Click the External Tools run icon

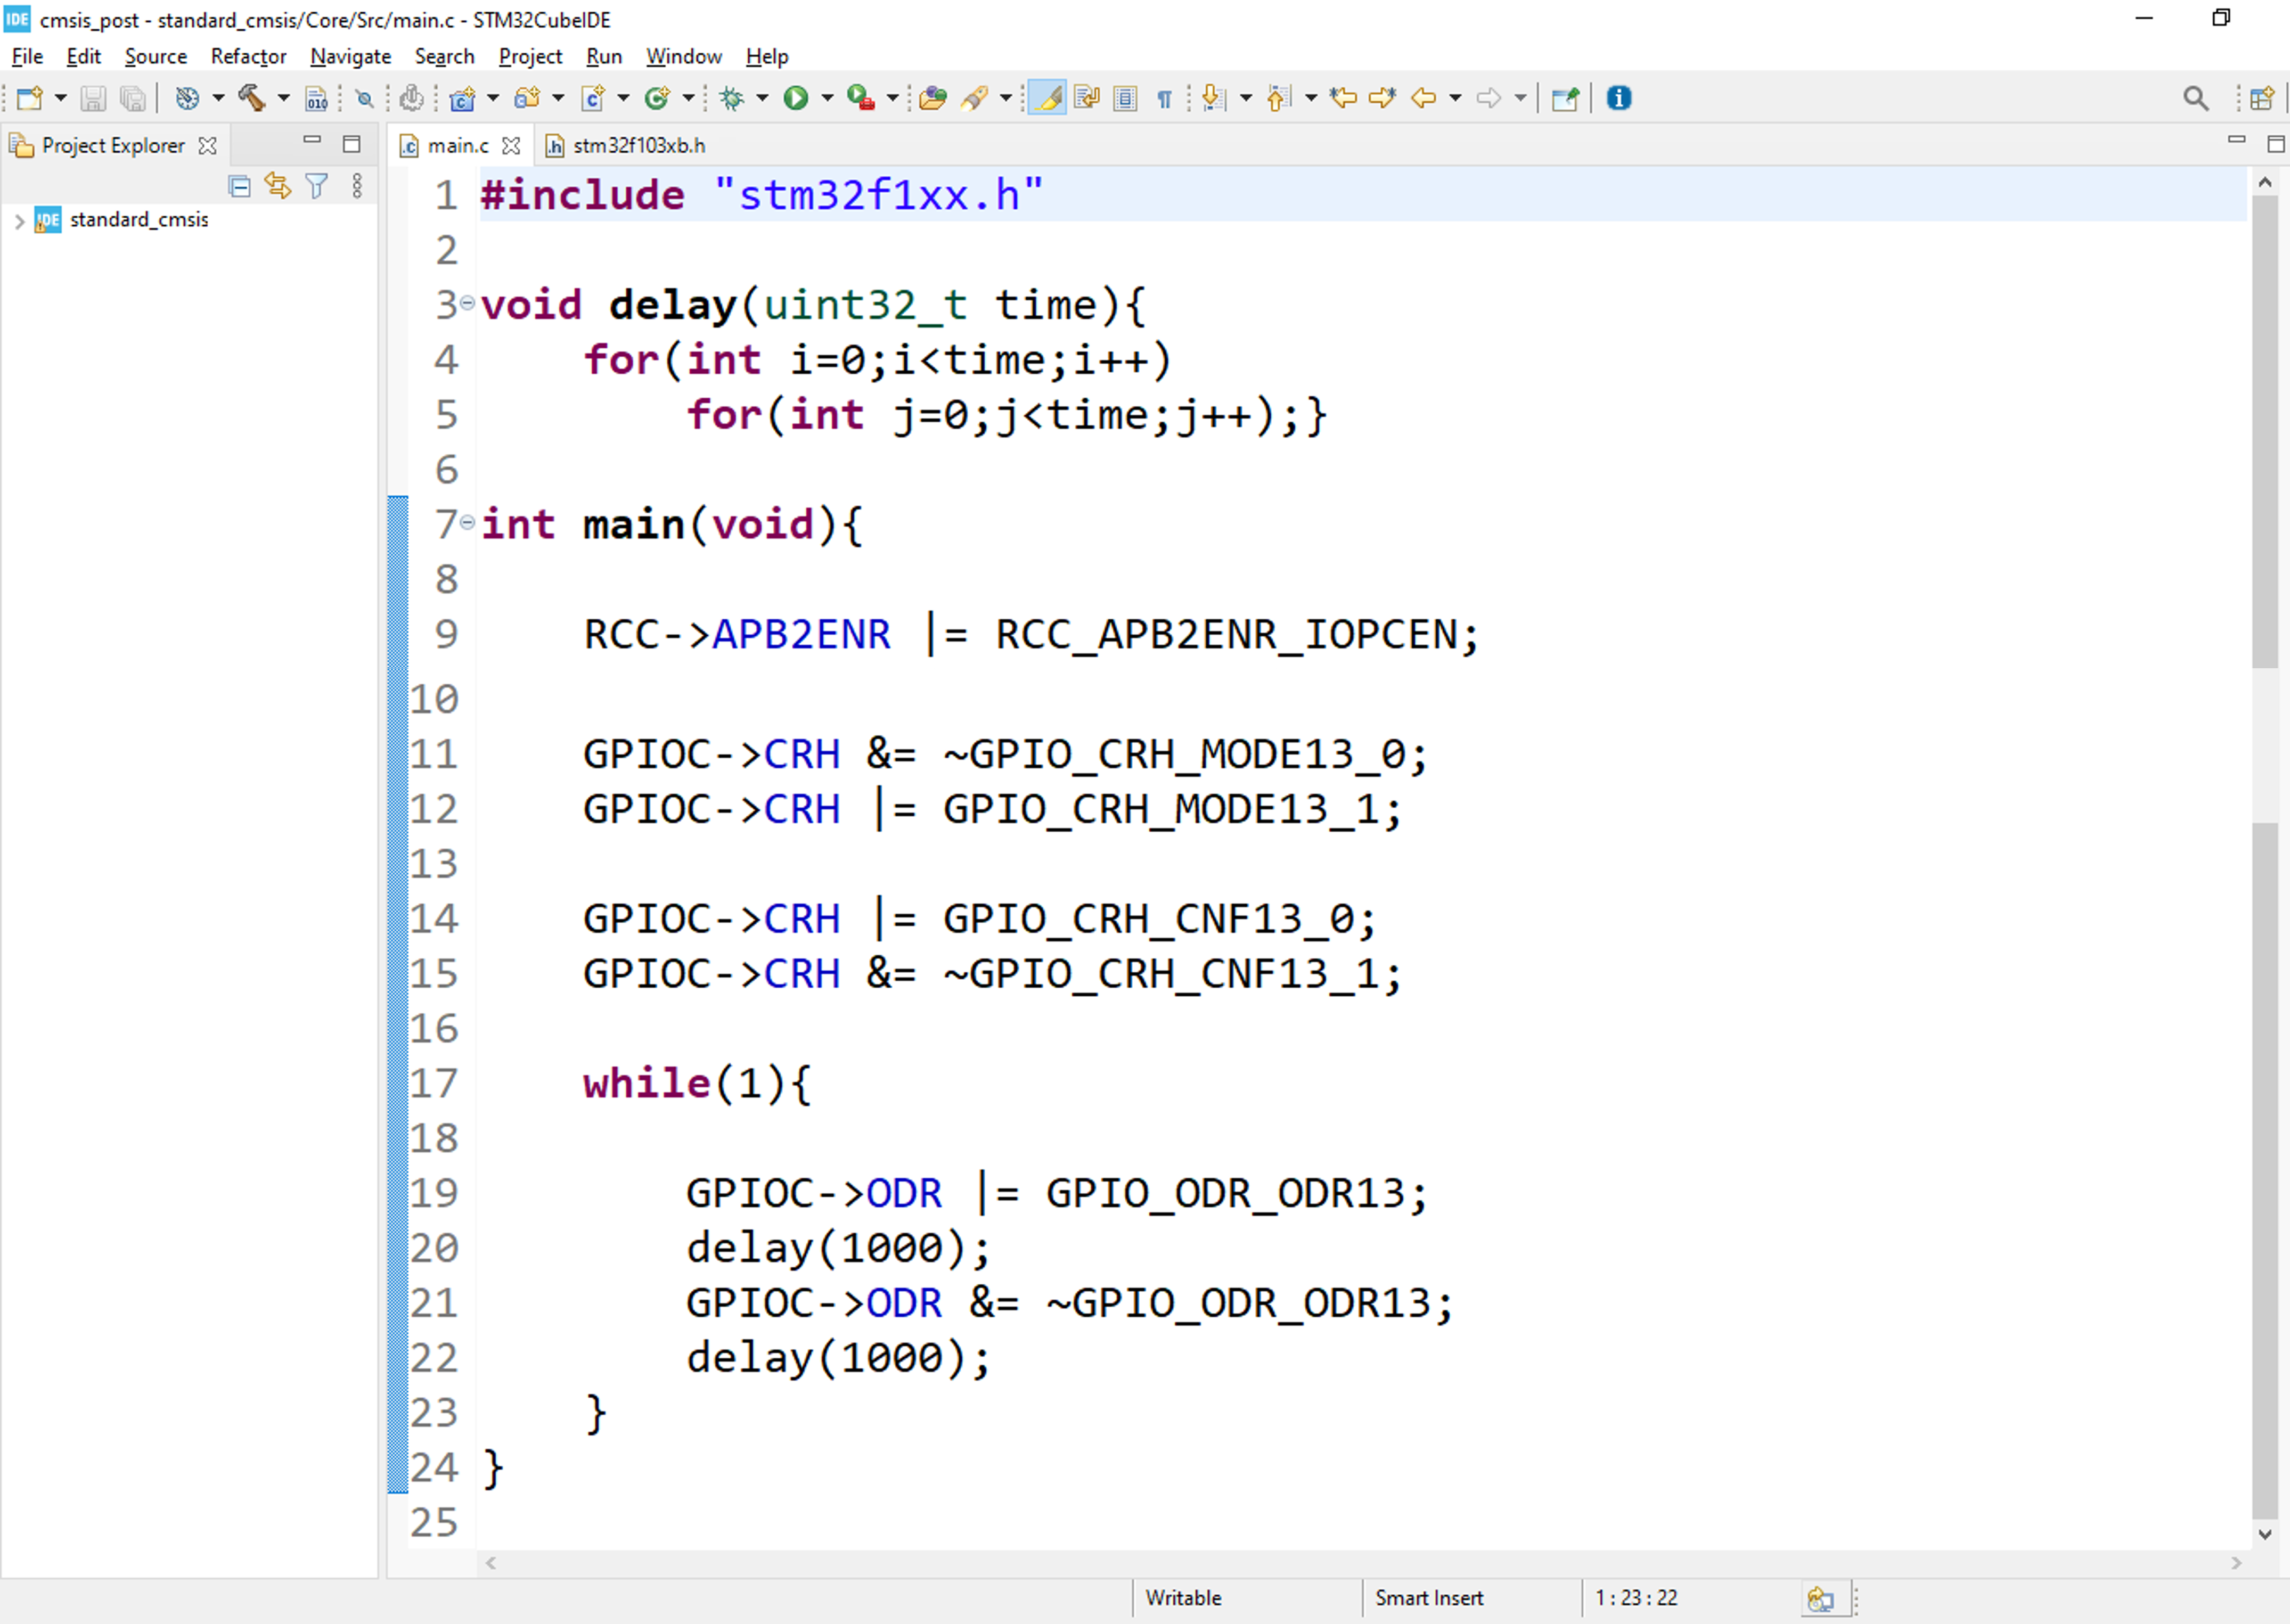[861, 98]
